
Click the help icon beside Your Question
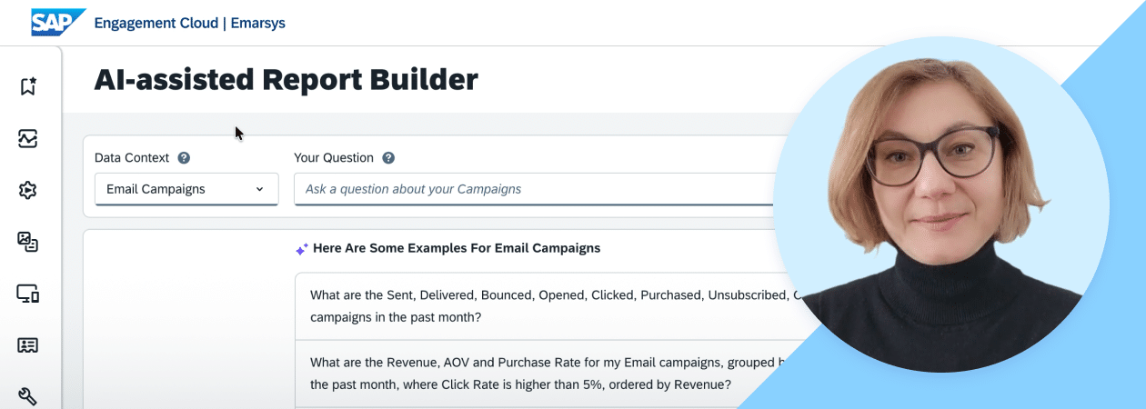(x=388, y=158)
